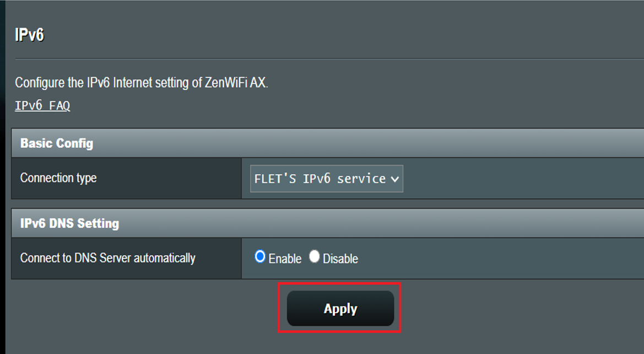
Task: Click the Connect to DNS Server automatically label
Action: [107, 258]
